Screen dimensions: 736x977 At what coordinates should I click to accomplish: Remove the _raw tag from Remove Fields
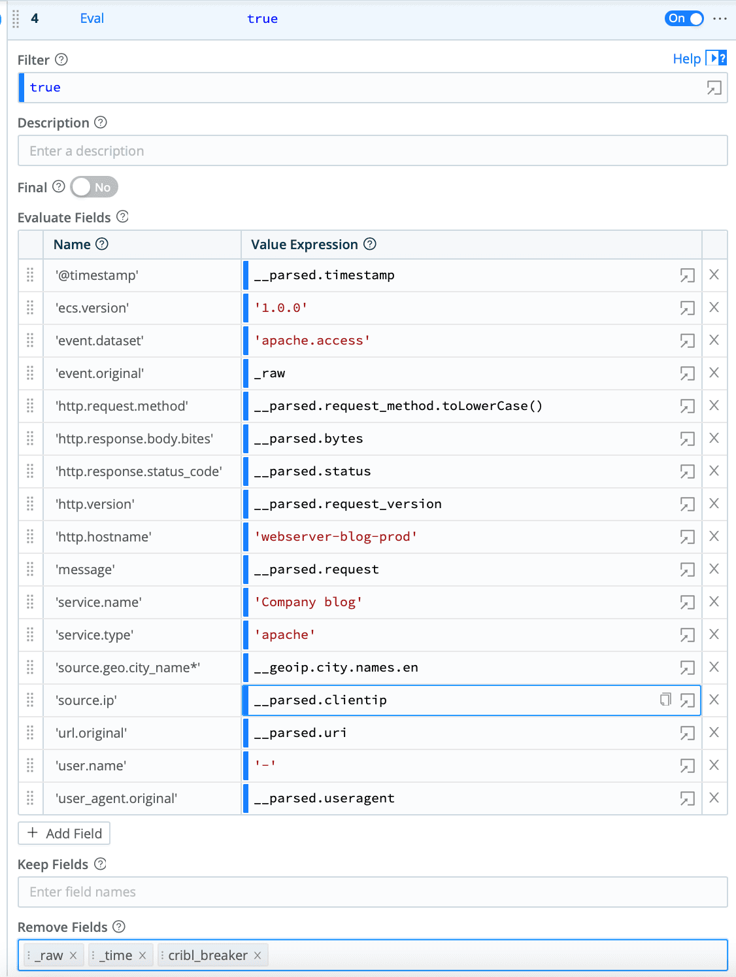[73, 955]
